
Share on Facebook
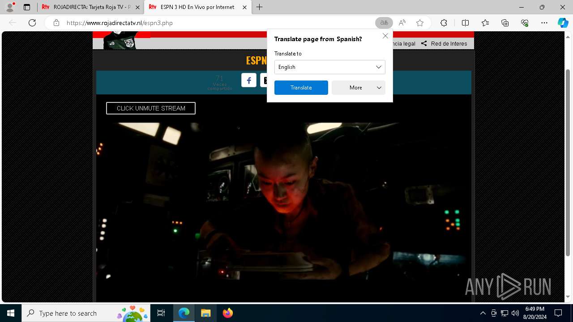(x=249, y=80)
